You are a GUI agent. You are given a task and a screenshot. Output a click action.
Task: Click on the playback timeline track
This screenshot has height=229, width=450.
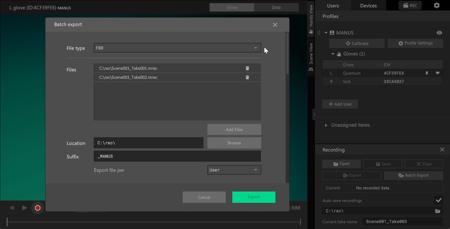click(154, 222)
